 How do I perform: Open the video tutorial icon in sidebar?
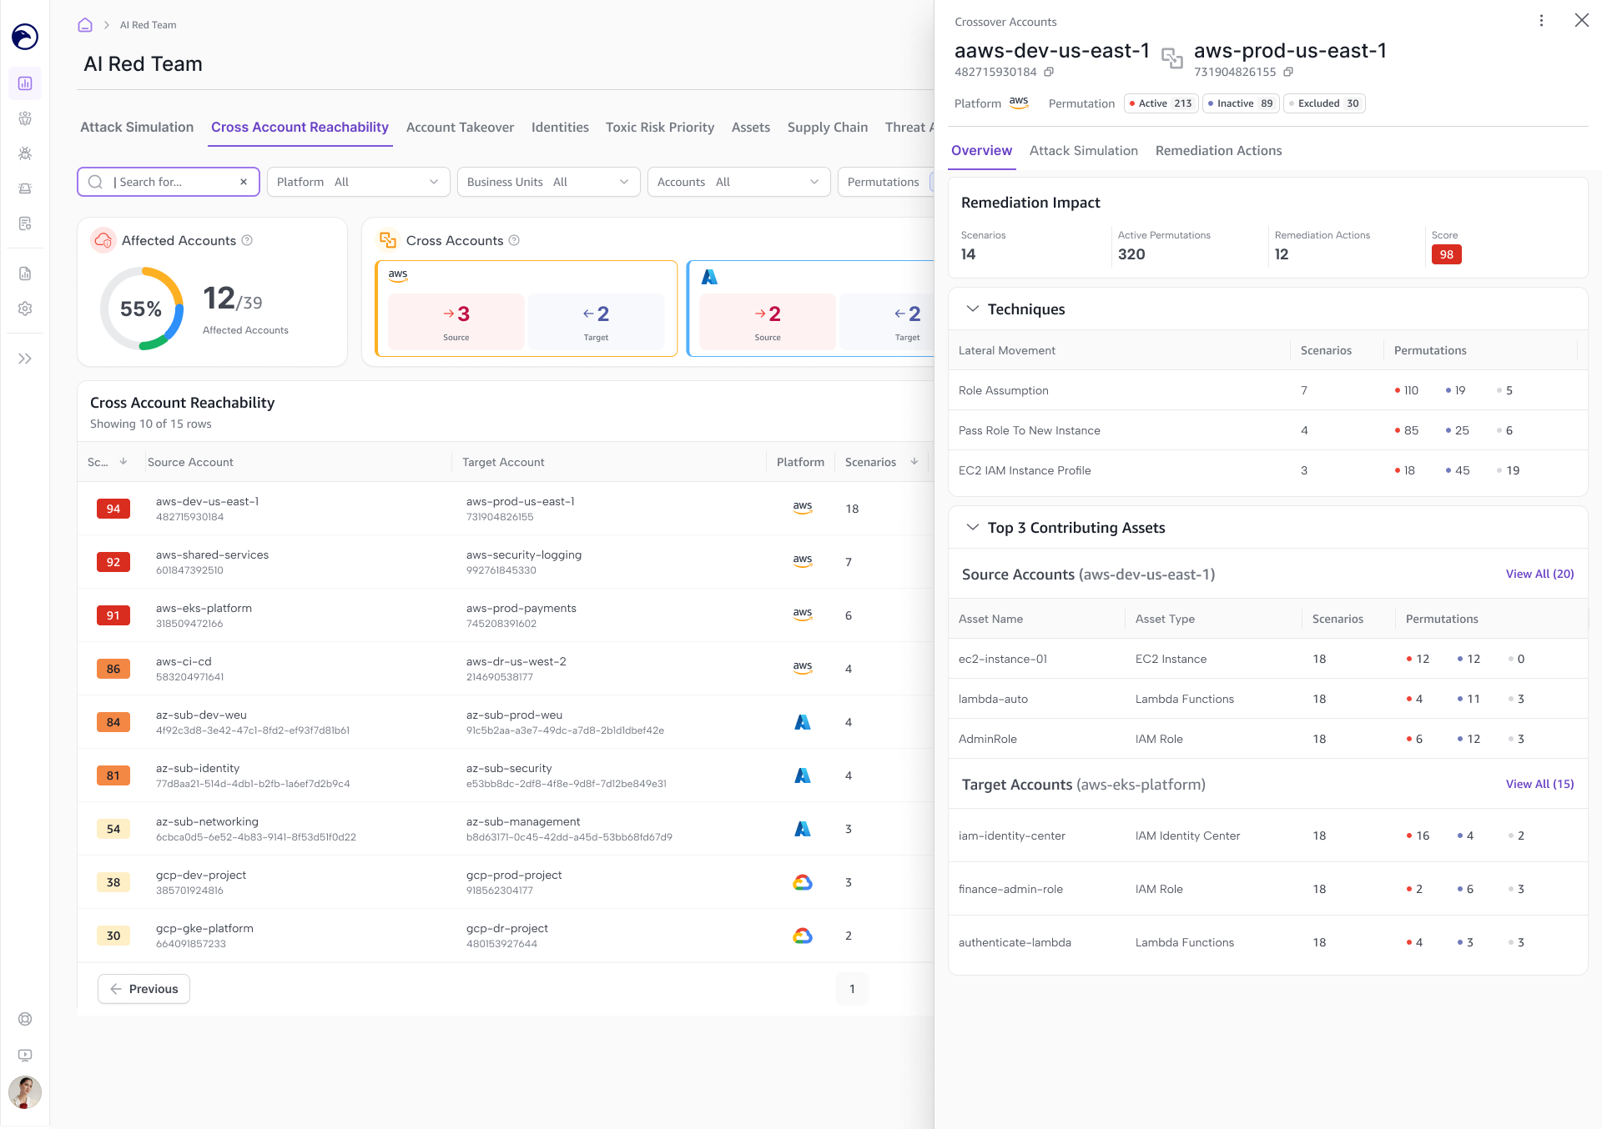25,1056
